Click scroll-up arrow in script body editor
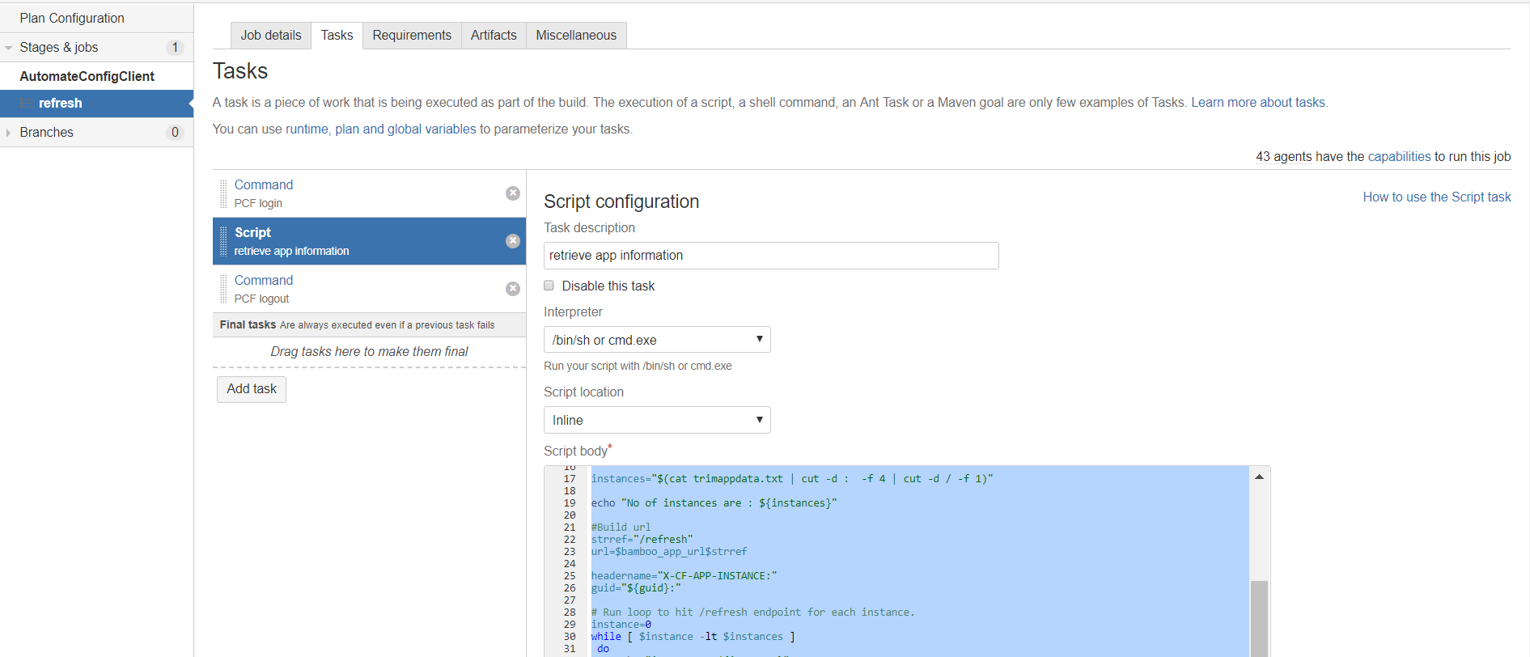The width and height of the screenshot is (1530, 657). [1259, 477]
